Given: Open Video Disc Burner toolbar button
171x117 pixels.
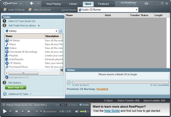Looking at the screenshot, I should tap(40, 10).
